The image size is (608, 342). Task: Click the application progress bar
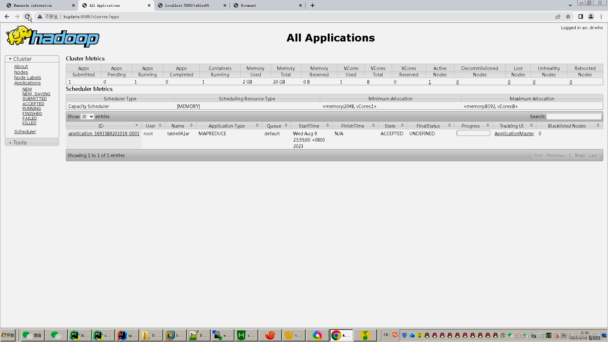click(473, 133)
